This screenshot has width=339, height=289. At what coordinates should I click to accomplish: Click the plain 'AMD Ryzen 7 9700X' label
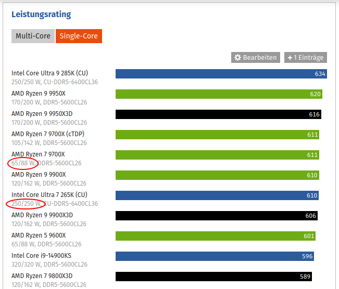pyautogui.click(x=38, y=154)
